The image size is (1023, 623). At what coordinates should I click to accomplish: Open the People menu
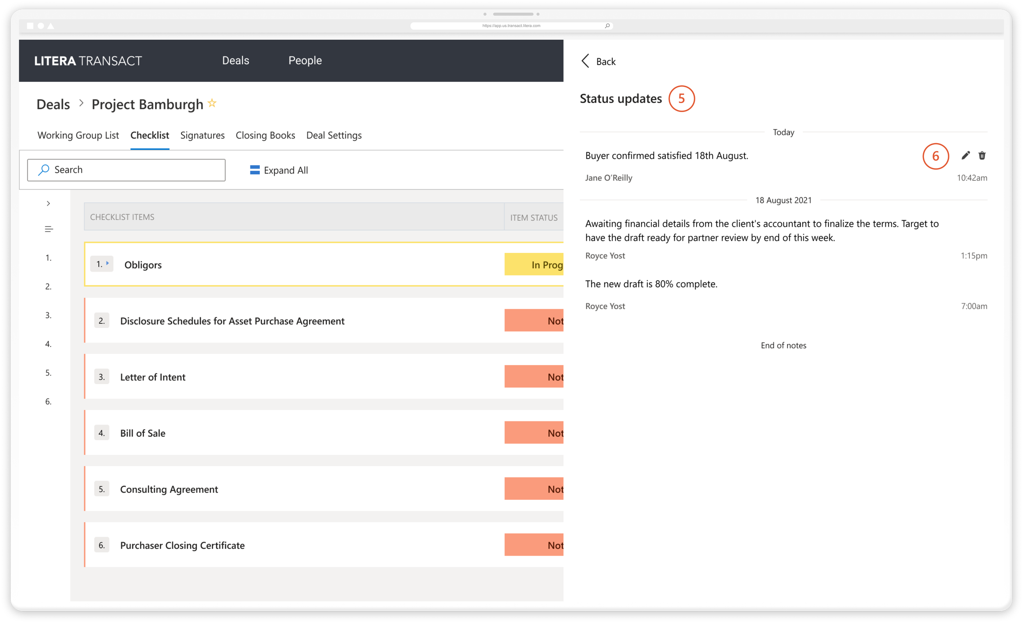point(305,61)
